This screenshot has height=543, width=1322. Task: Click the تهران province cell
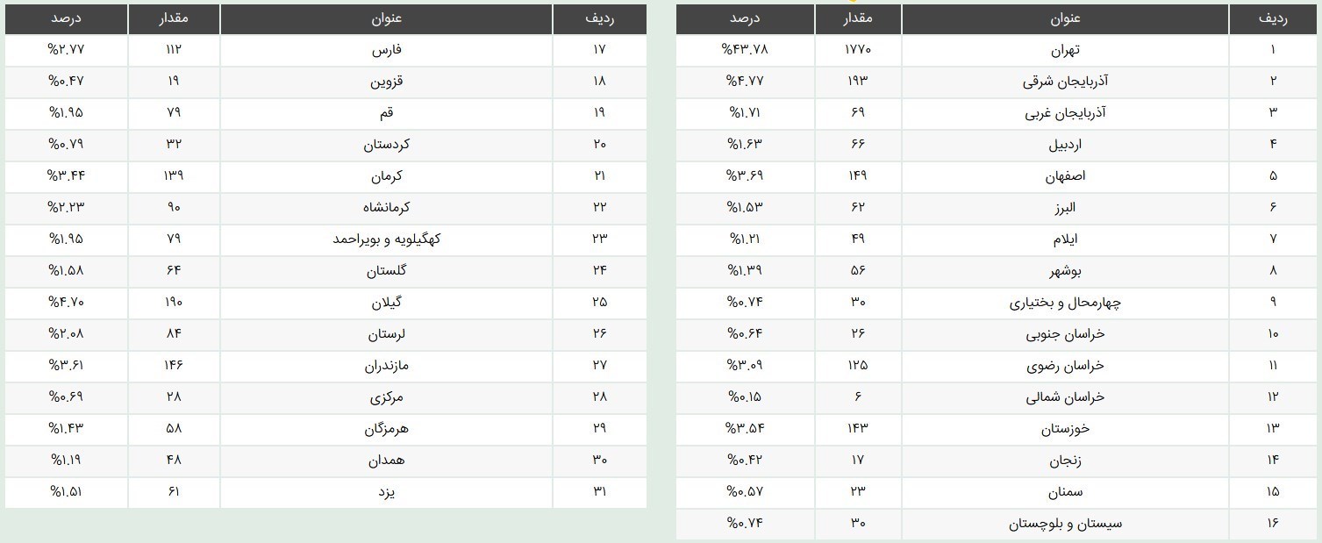pos(1065,49)
